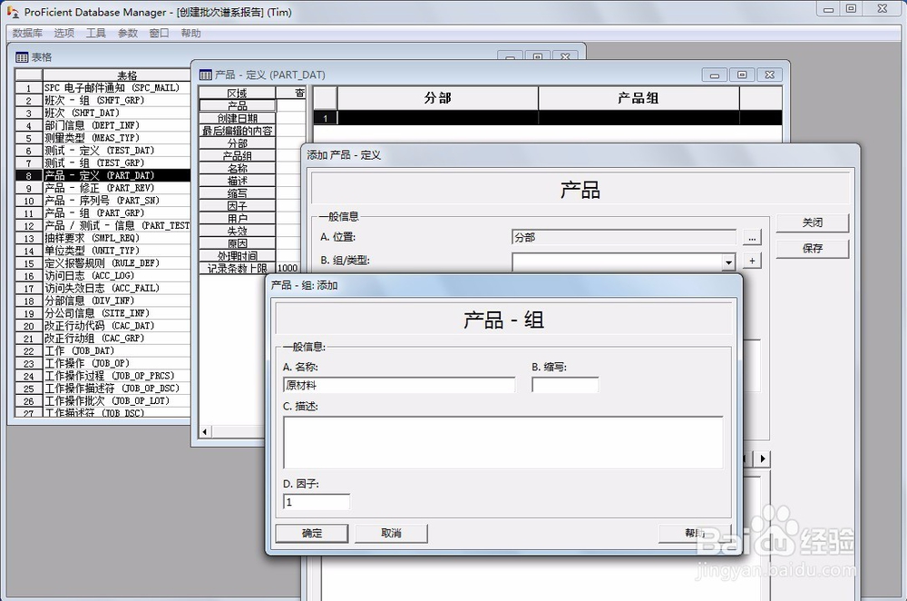Select row 工作操作批次 (JOB_OP_LOT)
Viewport: 907px width, 601px height.
(116, 401)
